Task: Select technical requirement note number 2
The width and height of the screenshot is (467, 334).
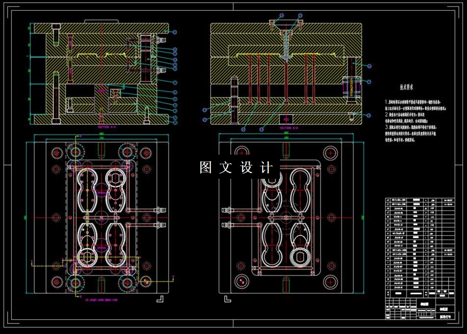Action: (x=406, y=118)
